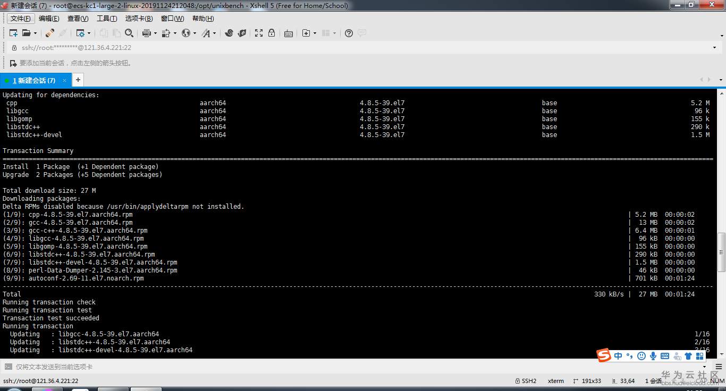Screen dimensions: 726x391
Task: Click the Xagent leaf icon
Action: pos(242,33)
